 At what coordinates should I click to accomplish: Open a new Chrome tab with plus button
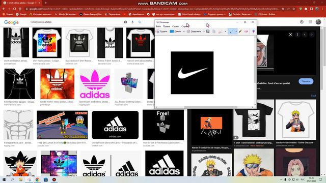(46, 3)
